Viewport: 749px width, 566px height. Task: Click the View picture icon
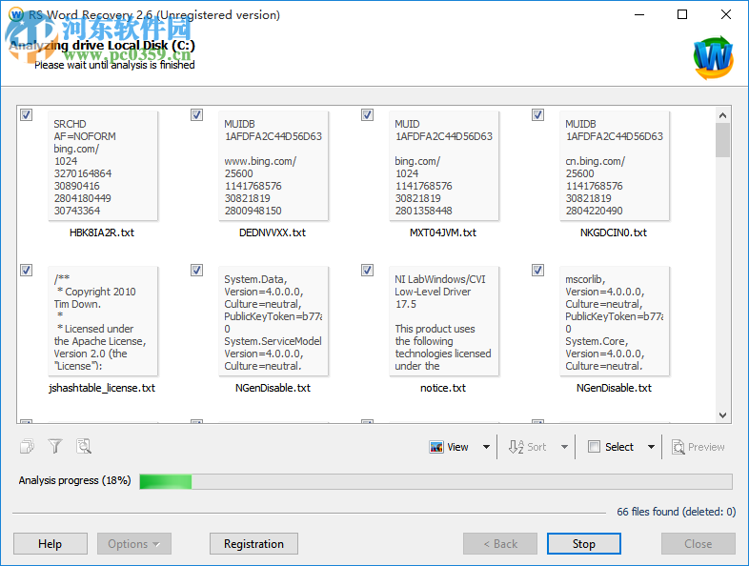click(x=436, y=447)
